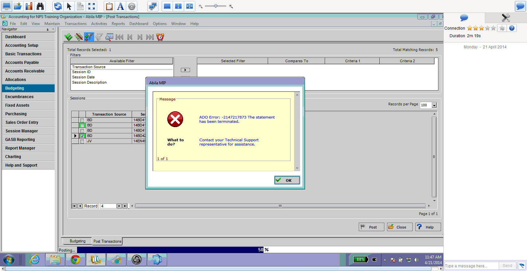Click the Record number input field
This screenshot has width=527, height=271.
pos(108,206)
